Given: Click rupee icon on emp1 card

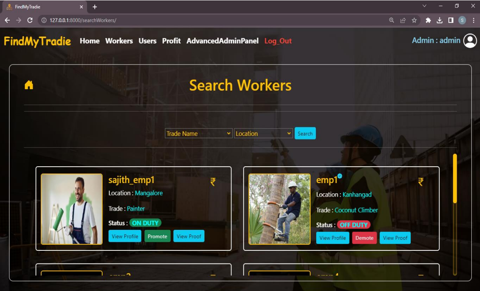Looking at the screenshot, I should tap(421, 181).
